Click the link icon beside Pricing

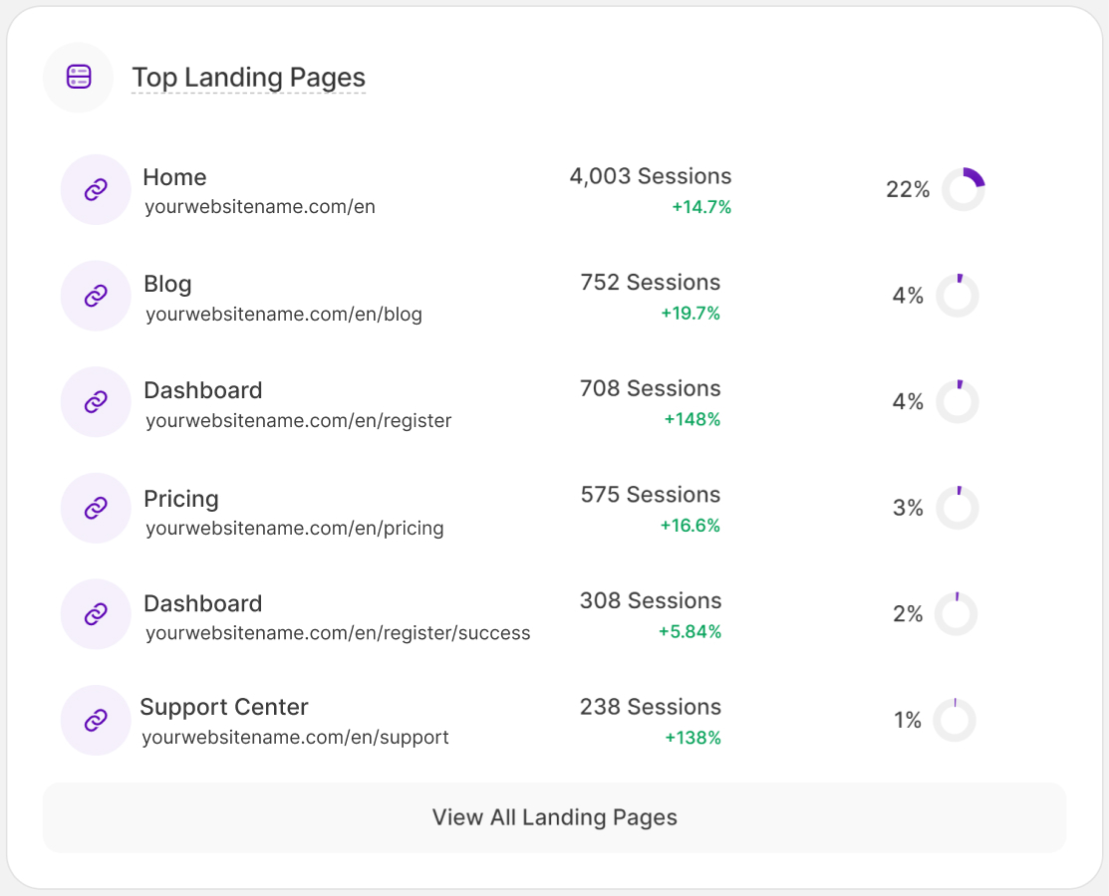coord(96,508)
